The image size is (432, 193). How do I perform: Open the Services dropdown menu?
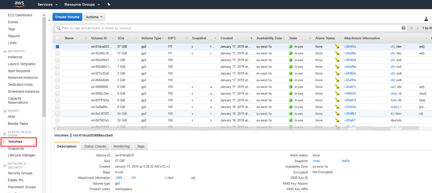(48, 4)
